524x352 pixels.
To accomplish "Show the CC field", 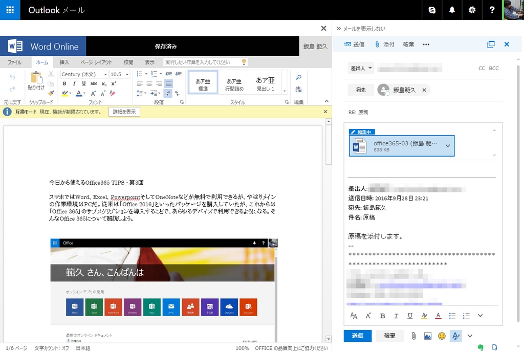I will pos(482,68).
